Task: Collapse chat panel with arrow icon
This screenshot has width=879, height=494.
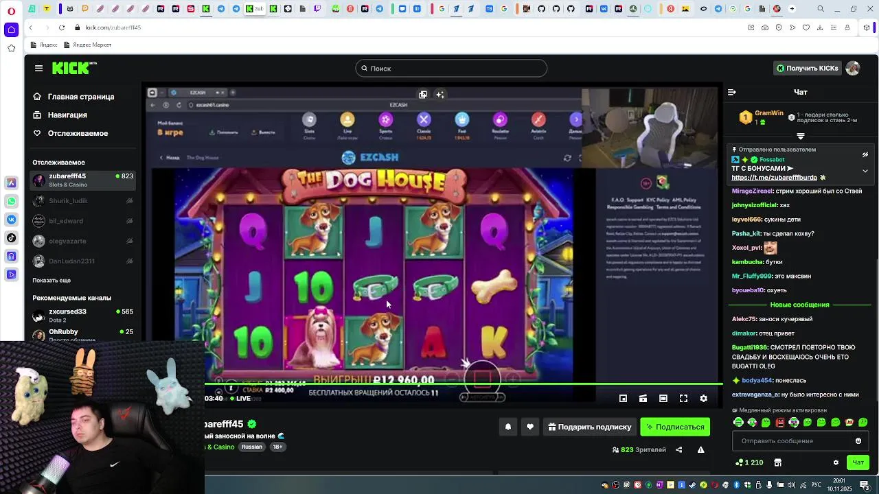Action: 732,92
